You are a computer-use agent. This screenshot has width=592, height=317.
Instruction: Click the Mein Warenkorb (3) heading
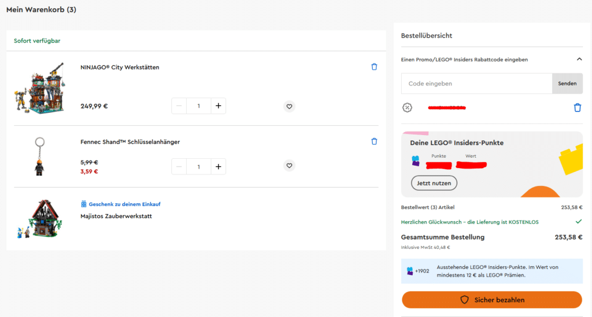[x=41, y=10]
